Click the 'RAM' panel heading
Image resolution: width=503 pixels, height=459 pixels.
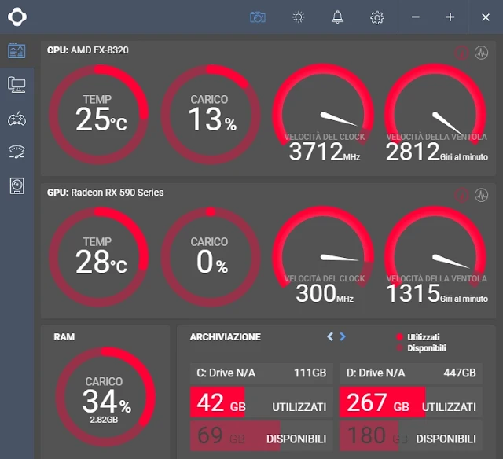(64, 337)
